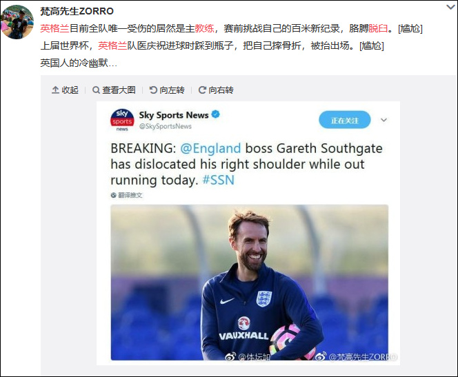This screenshot has width=458, height=377.
Task: Collapse the image with 收起
Action: click(x=65, y=90)
